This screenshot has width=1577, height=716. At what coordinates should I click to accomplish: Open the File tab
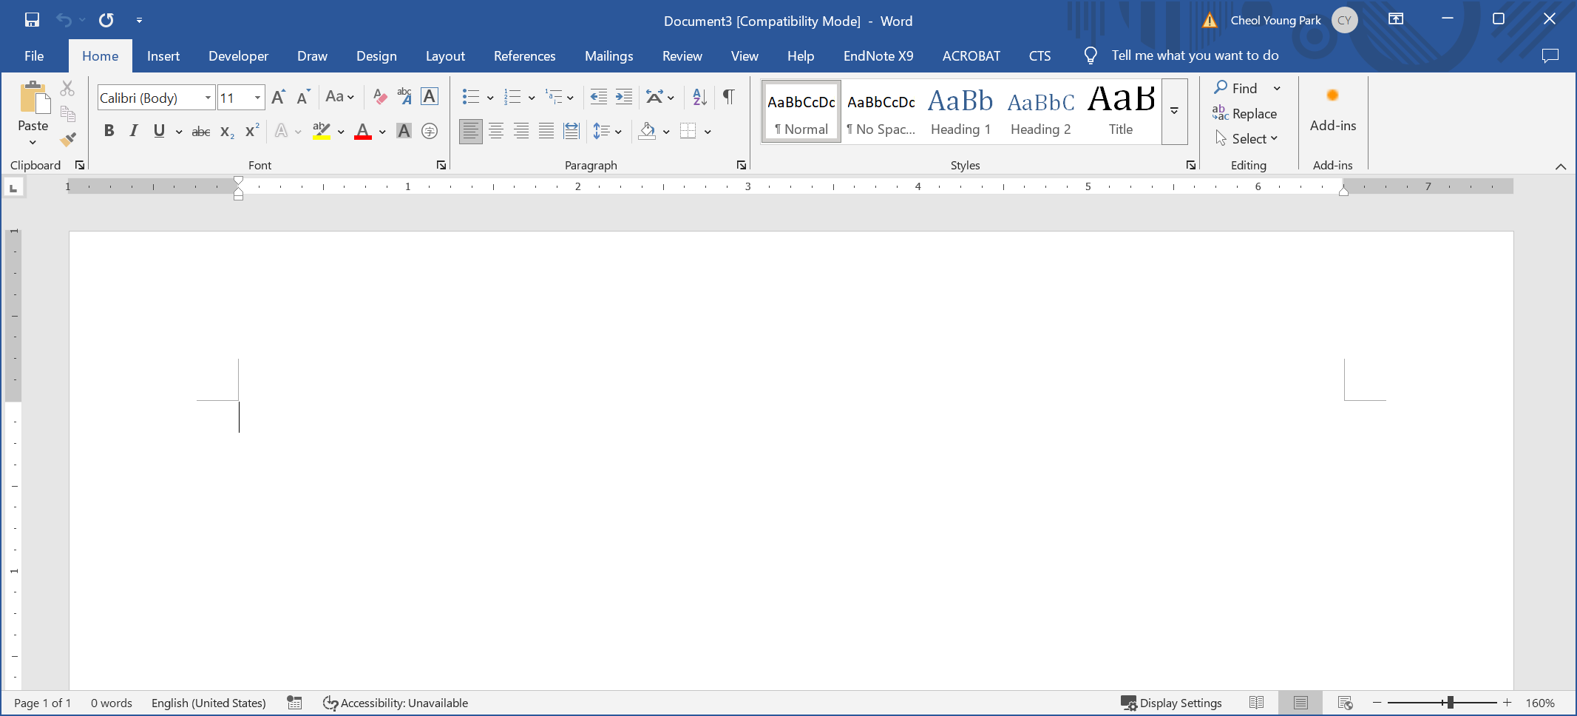(34, 55)
